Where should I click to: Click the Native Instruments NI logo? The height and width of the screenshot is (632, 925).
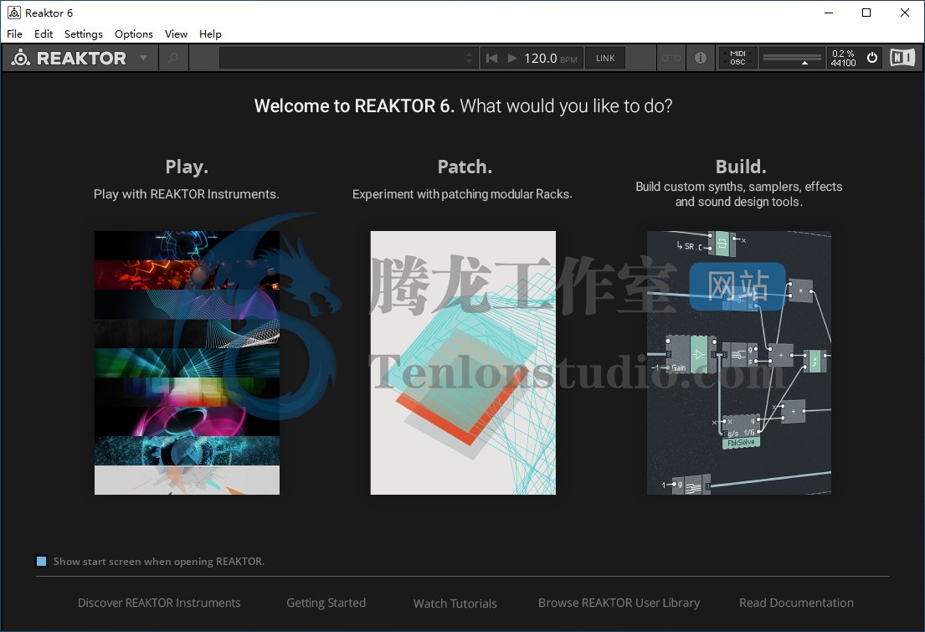click(902, 57)
